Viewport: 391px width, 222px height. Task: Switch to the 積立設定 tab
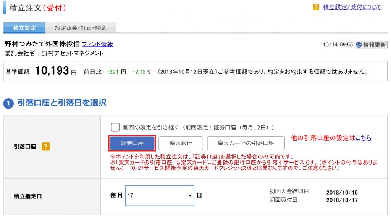tap(24, 27)
